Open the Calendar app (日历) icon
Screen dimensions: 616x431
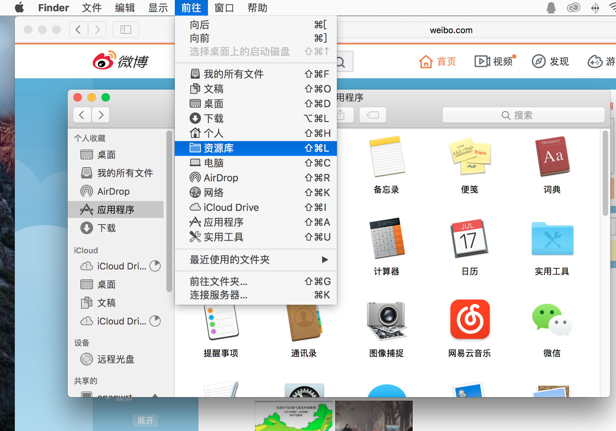click(469, 238)
